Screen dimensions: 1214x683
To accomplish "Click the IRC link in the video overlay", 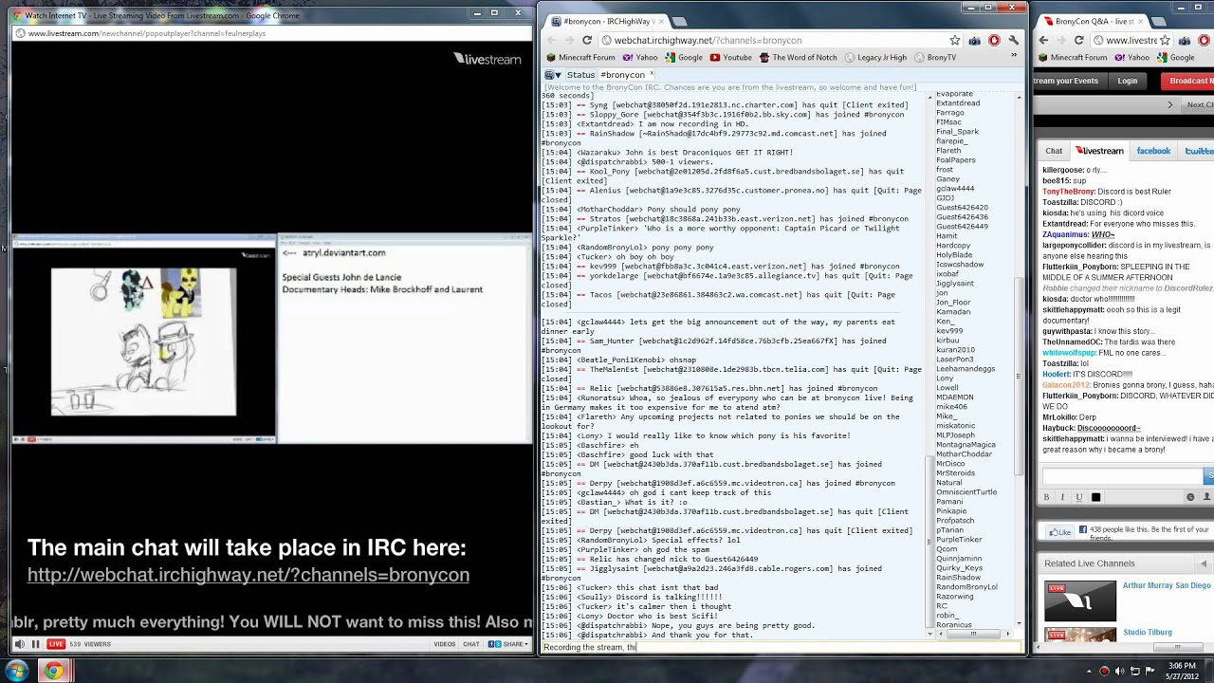I will [x=248, y=575].
